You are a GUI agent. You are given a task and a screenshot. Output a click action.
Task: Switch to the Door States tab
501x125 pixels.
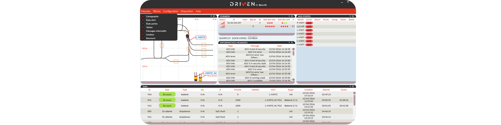pyautogui.click(x=239, y=38)
